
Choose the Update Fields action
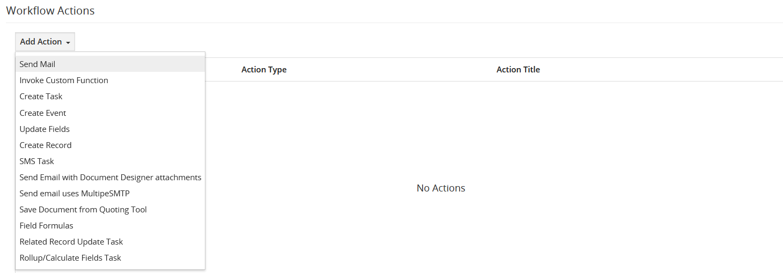point(110,129)
